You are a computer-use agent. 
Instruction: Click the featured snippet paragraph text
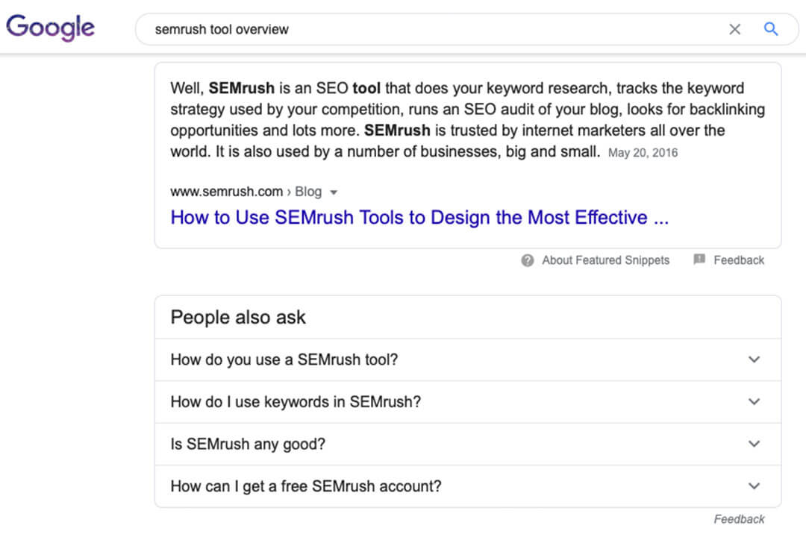468,120
